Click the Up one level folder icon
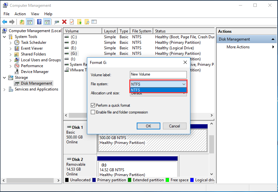278x192 pixels. (x=22, y=22)
